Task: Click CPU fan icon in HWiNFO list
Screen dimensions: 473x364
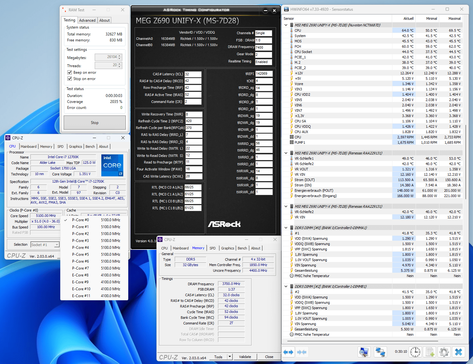Action: point(292,137)
